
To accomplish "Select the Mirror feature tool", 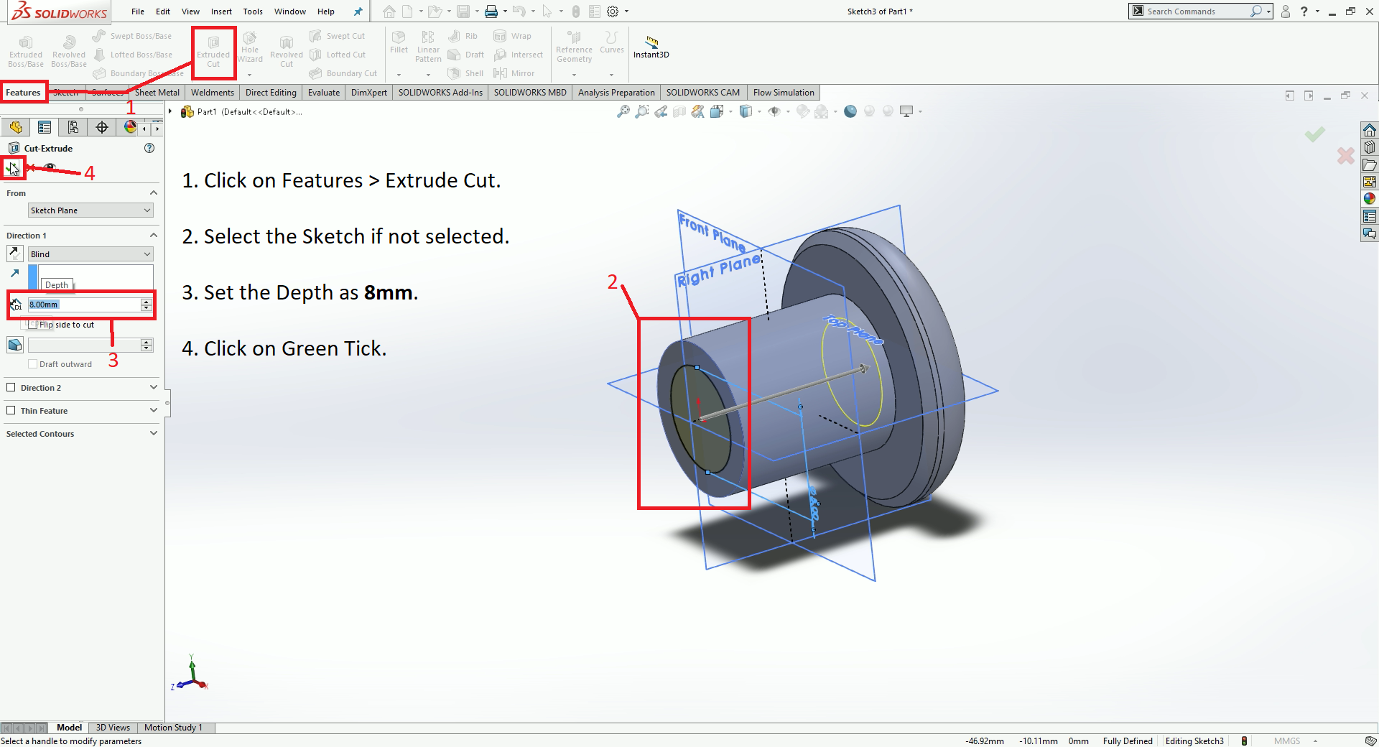I will point(514,73).
